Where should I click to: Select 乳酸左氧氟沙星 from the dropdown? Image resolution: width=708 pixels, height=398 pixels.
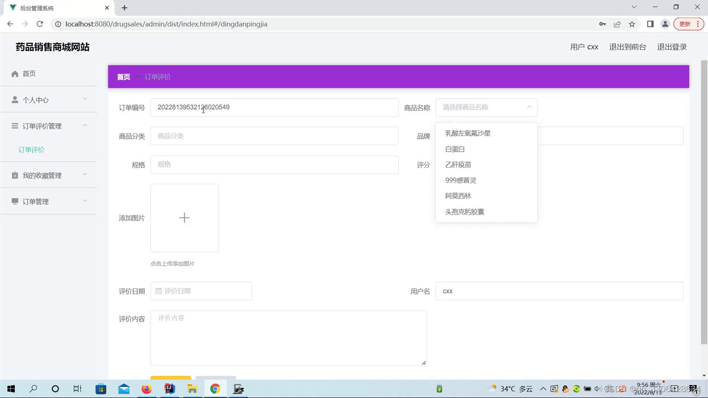click(486, 133)
